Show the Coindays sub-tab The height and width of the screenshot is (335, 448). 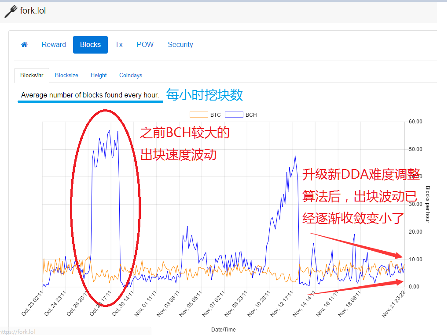131,75
